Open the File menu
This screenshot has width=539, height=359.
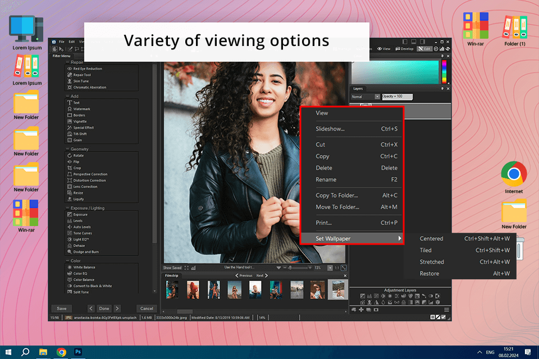[62, 42]
